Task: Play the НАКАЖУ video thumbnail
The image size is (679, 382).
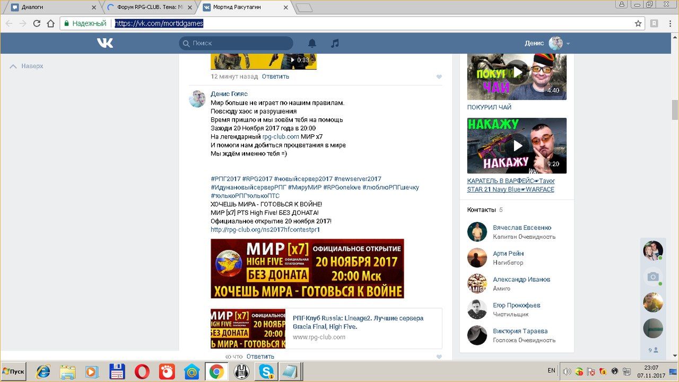Action: tap(517, 145)
